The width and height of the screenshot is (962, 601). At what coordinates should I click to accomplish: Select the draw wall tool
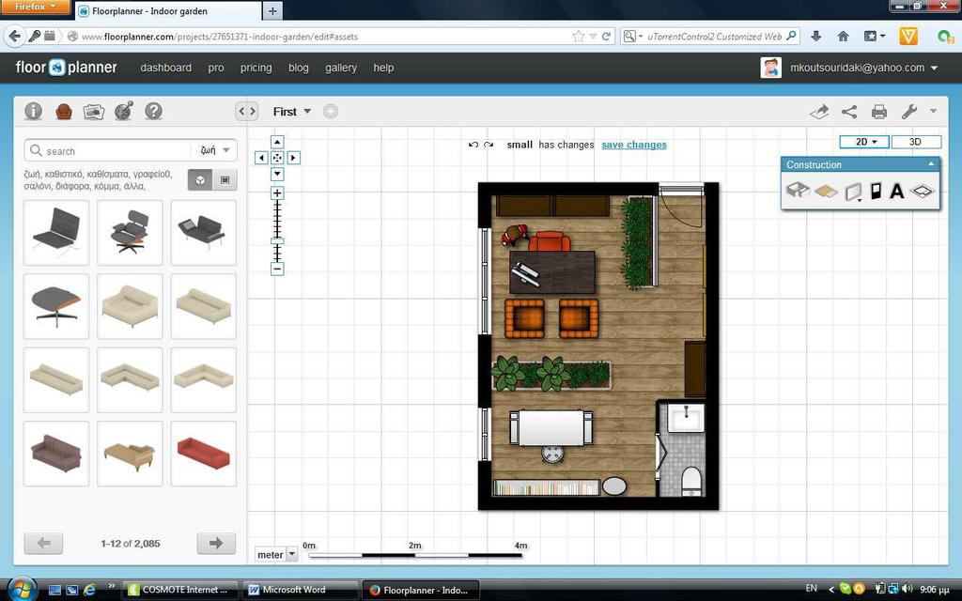(853, 192)
